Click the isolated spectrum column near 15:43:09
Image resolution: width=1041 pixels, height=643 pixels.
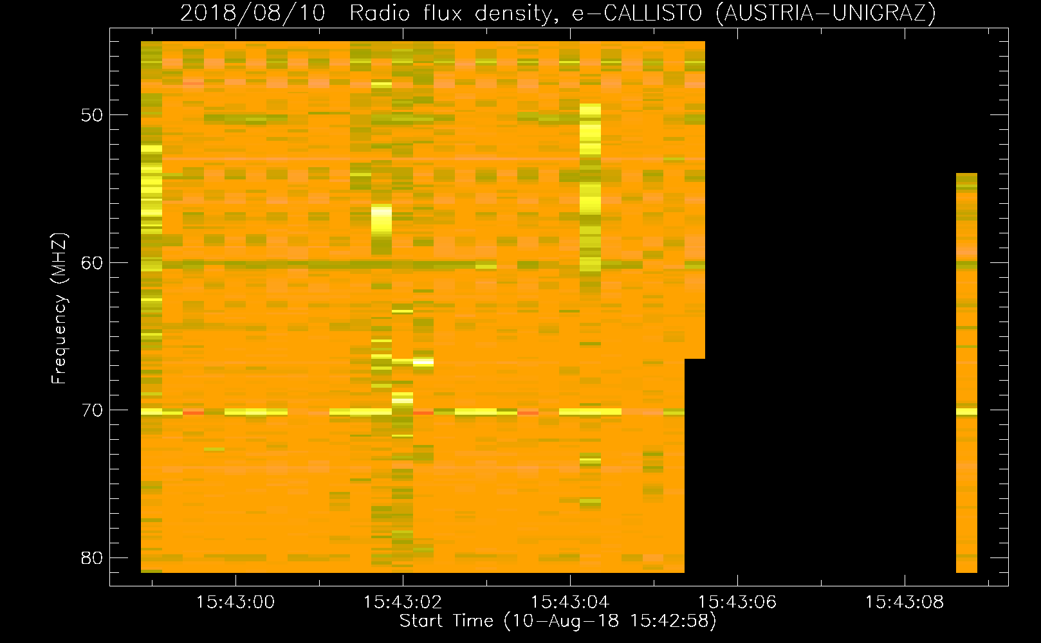point(966,373)
